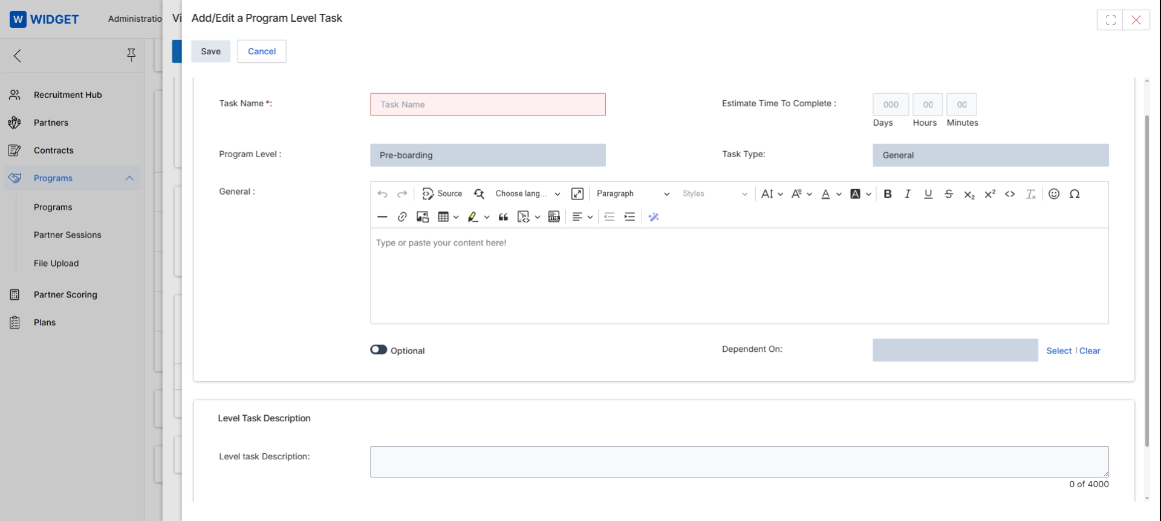Insert a block quote
This screenshot has width=1161, height=521.
pos(503,217)
